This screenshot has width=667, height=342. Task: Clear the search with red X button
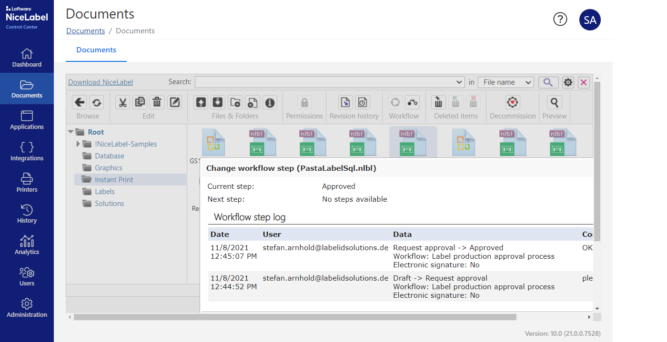[584, 82]
